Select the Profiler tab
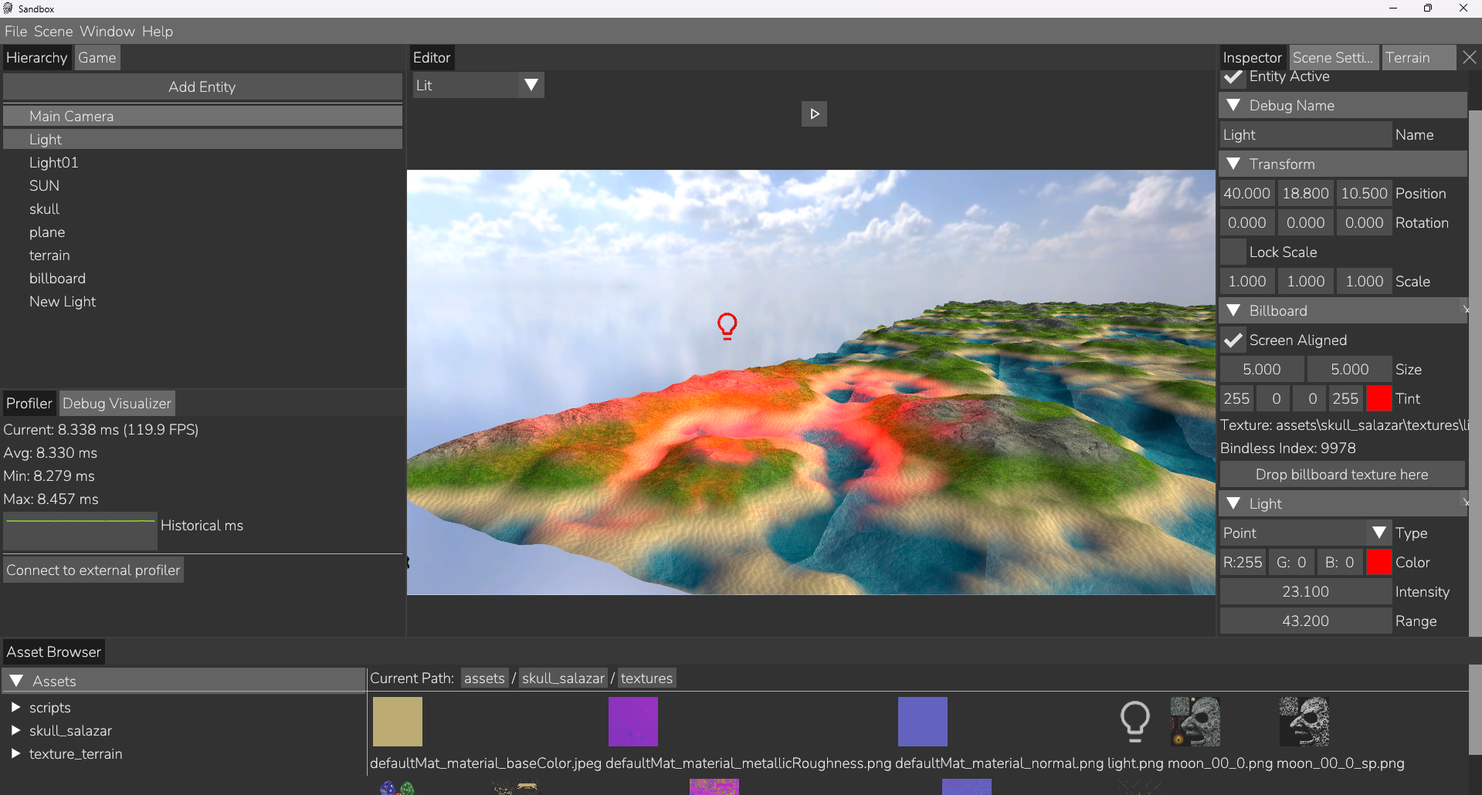 coord(29,404)
